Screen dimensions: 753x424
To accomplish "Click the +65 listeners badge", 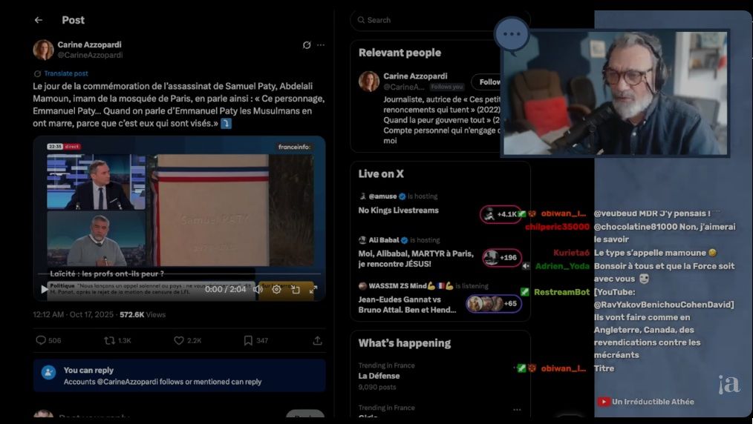I will coord(494,304).
